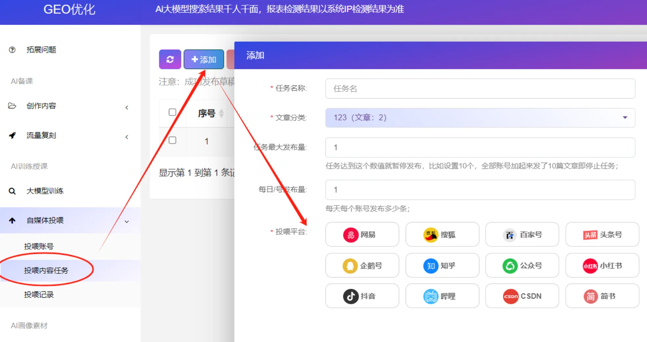Expand the 创作内容 menu chevron

127,107
